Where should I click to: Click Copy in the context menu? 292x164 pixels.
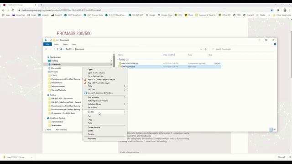pyautogui.click(x=90, y=120)
